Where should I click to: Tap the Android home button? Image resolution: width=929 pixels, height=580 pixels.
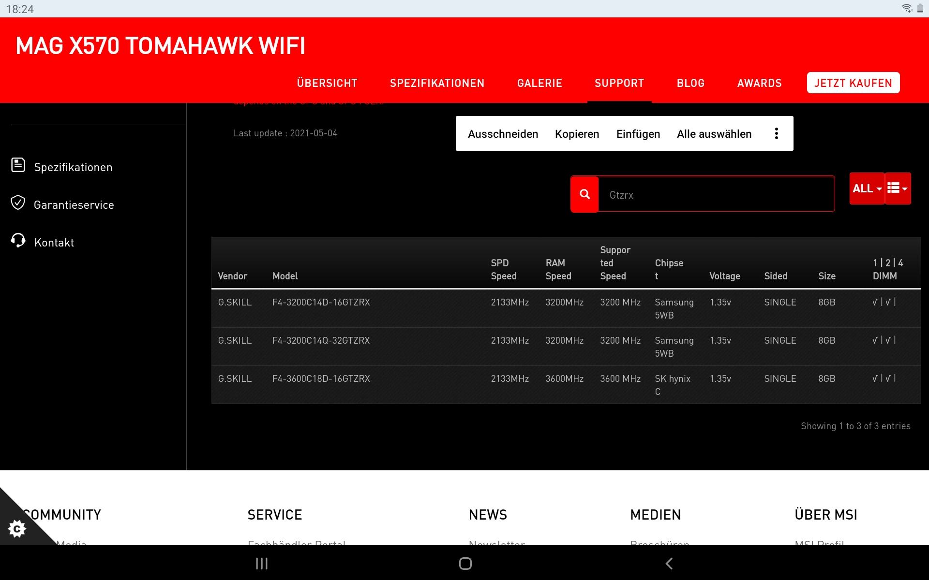465,563
